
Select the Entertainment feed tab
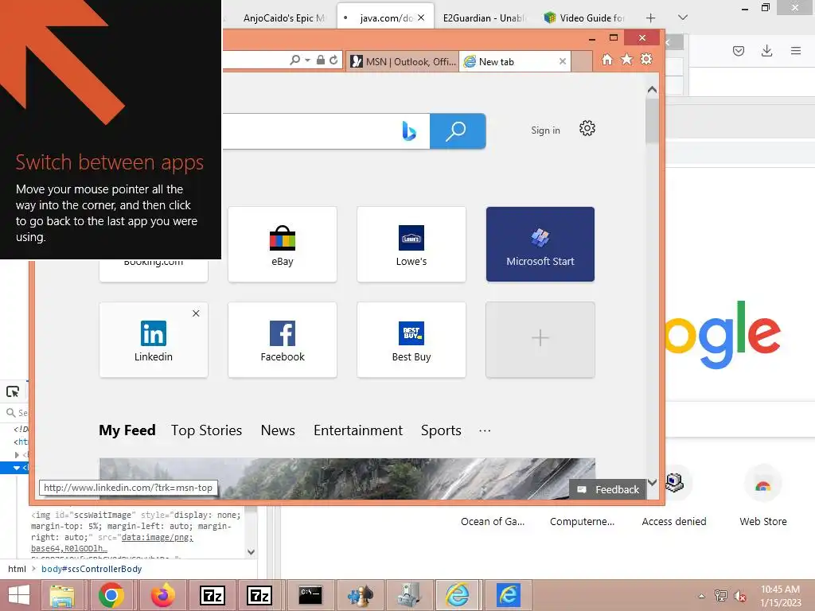coord(357,430)
